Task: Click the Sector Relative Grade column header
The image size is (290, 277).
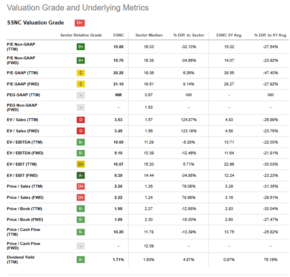Action: [x=81, y=35]
